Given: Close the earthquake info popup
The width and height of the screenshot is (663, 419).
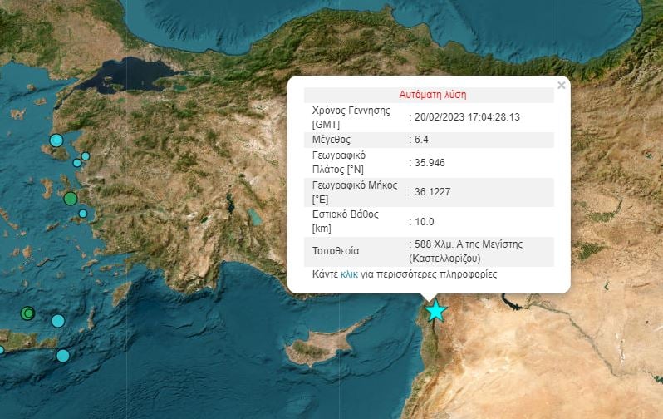Looking at the screenshot, I should (x=561, y=86).
